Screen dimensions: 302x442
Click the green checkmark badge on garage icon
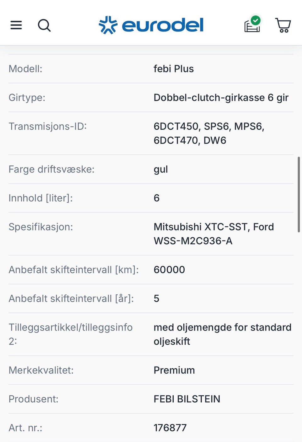[x=256, y=21]
